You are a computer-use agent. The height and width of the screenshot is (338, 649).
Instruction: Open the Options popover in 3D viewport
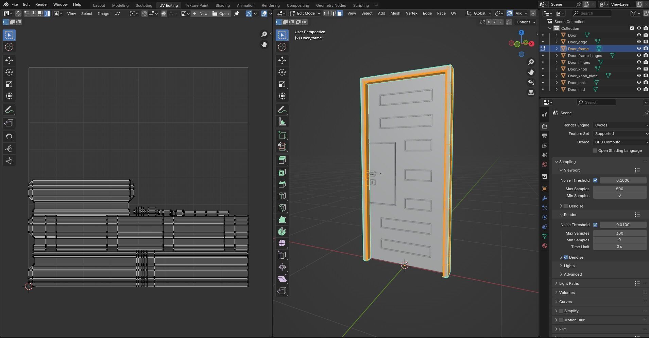coord(526,22)
